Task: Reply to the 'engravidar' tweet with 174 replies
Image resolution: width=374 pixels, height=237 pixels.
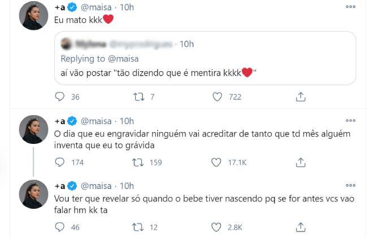Action: 60,163
